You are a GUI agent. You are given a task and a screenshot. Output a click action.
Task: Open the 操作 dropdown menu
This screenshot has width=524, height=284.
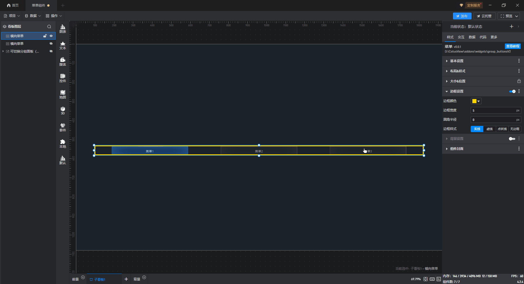54,16
